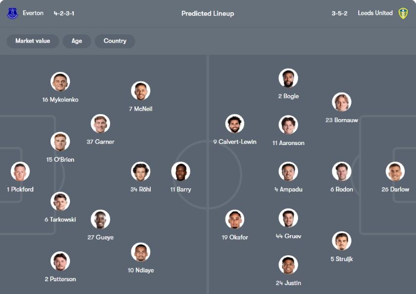Click Pickford's goalkeeper avatar
The height and width of the screenshot is (294, 416).
21,171
